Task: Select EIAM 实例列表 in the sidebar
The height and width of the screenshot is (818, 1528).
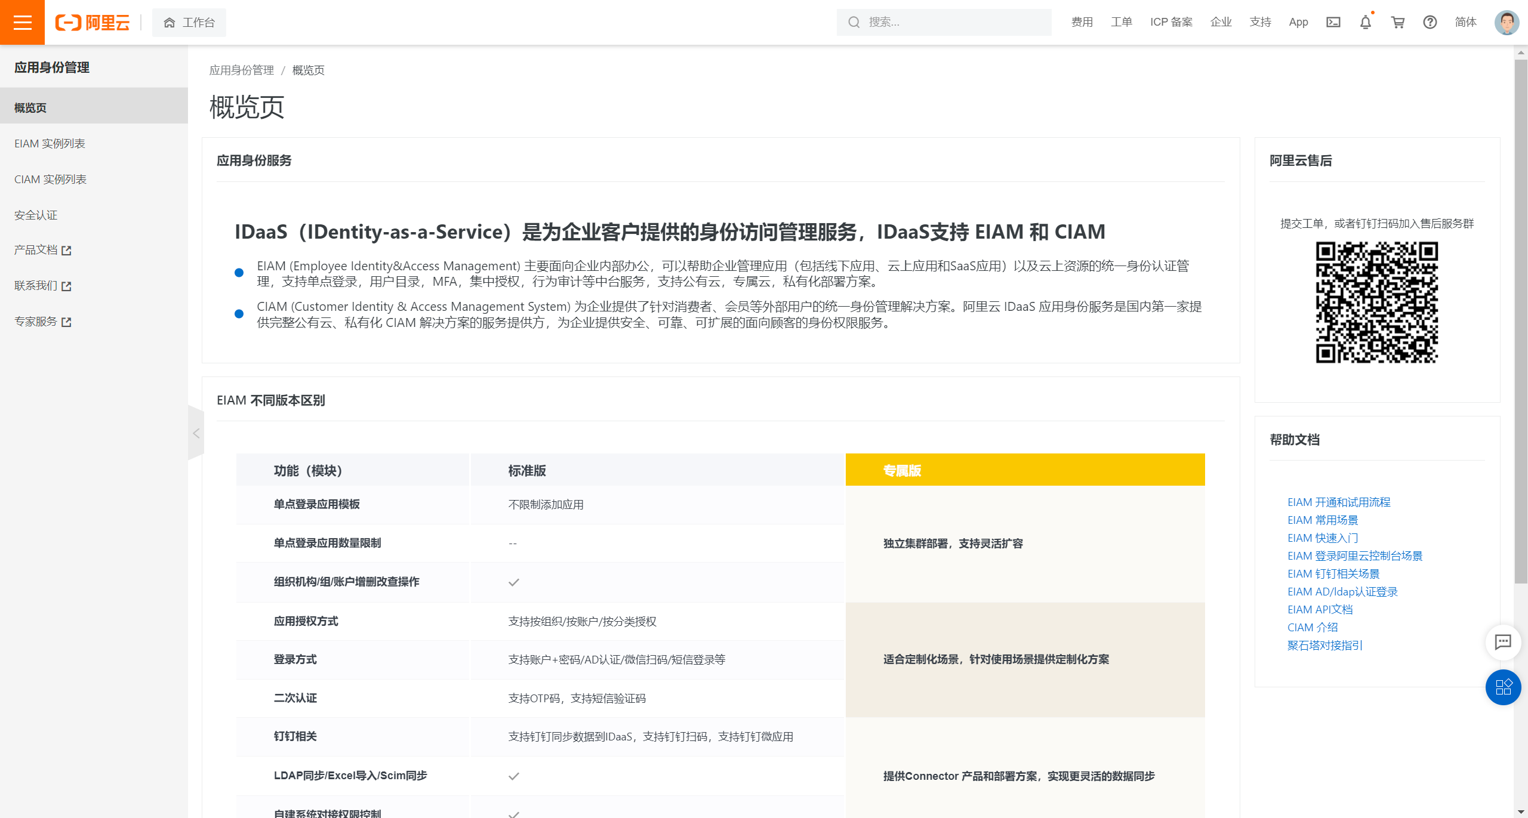Action: (x=50, y=143)
